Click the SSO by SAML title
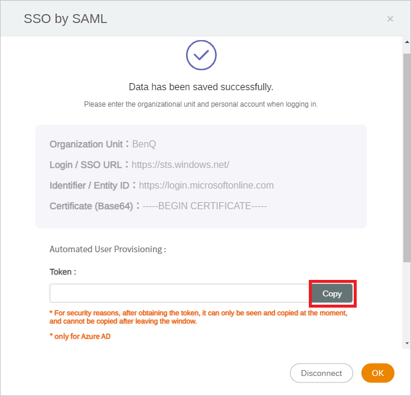The height and width of the screenshot is (396, 411). point(66,19)
